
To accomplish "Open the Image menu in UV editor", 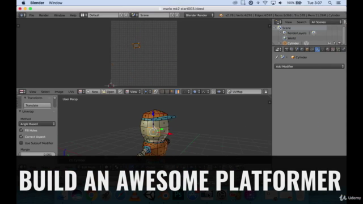I will [59, 92].
